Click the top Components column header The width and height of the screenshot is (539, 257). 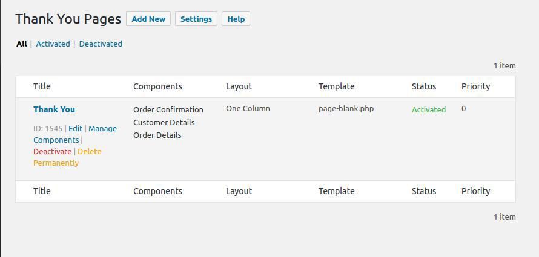[x=158, y=86]
